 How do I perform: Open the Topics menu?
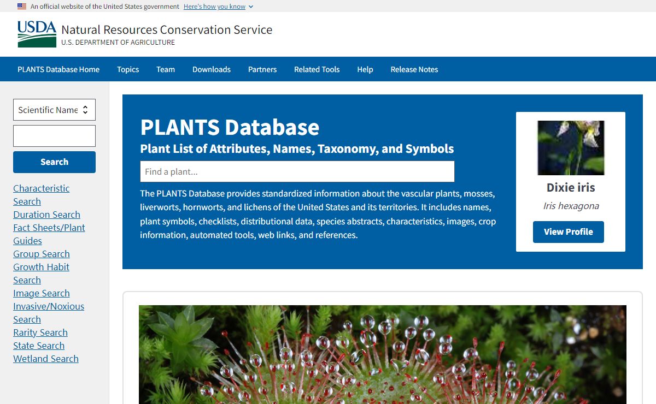click(128, 69)
